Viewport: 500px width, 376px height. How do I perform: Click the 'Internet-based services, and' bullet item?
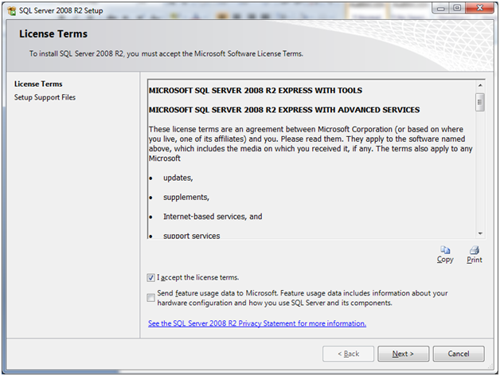tap(213, 217)
